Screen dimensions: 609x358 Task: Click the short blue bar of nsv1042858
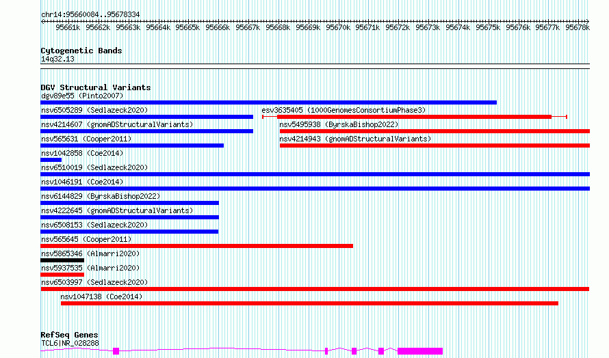[51, 160]
